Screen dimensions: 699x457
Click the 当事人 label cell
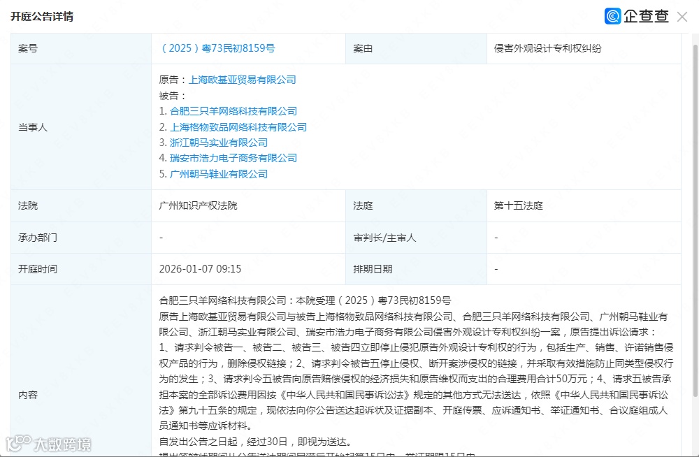click(x=81, y=127)
